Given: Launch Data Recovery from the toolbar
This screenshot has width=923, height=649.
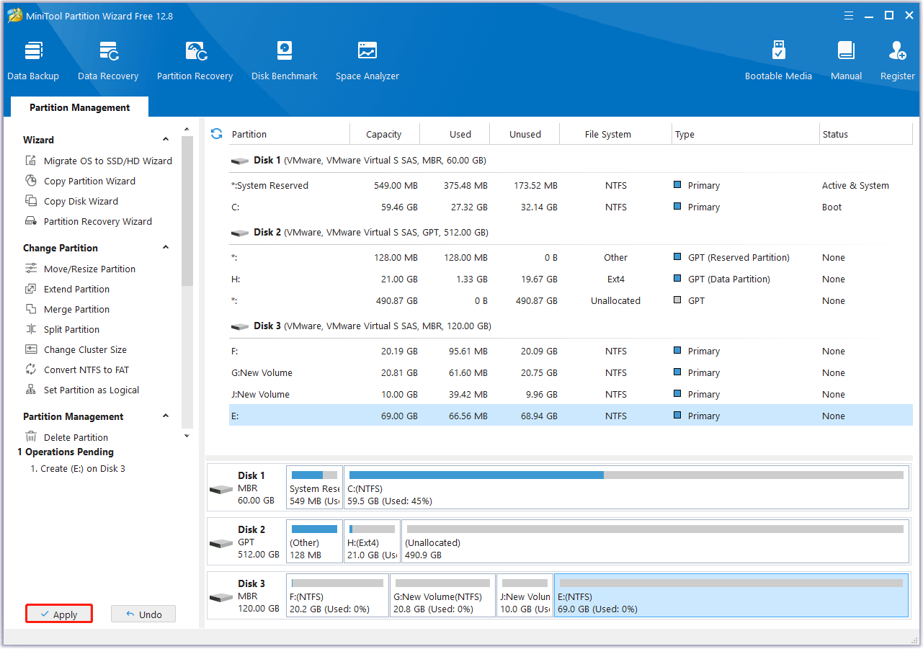Looking at the screenshot, I should 108,61.
